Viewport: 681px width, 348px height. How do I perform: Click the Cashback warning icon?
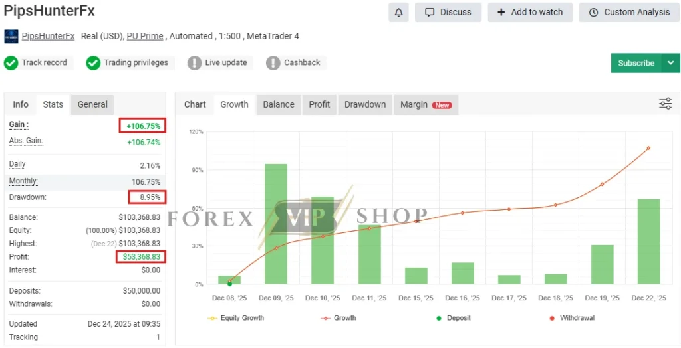tap(273, 63)
